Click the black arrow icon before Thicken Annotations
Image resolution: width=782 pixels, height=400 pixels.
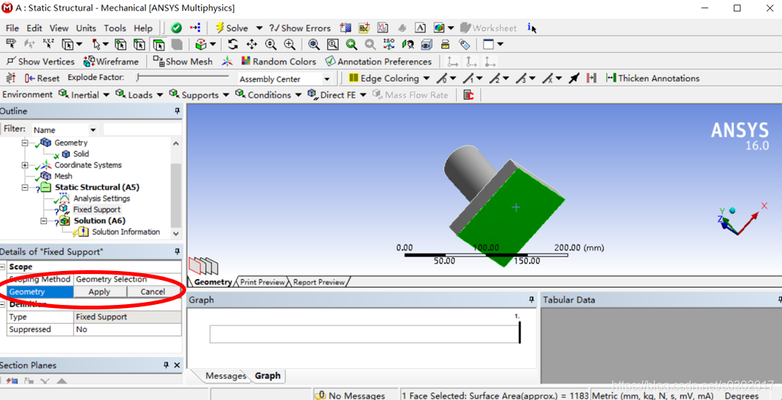click(574, 78)
